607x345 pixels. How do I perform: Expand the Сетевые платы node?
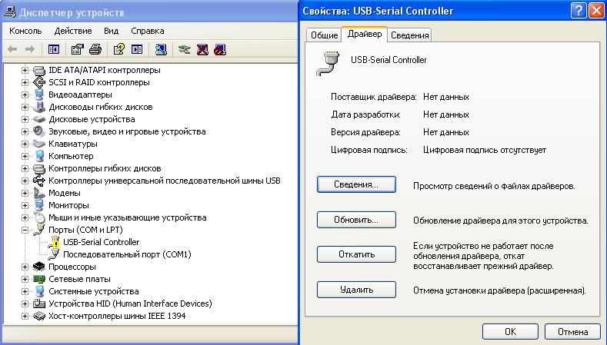point(25,279)
